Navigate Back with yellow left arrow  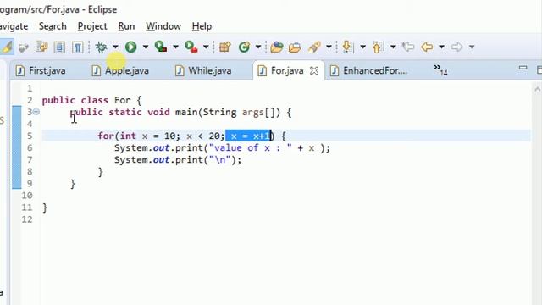[x=427, y=47]
